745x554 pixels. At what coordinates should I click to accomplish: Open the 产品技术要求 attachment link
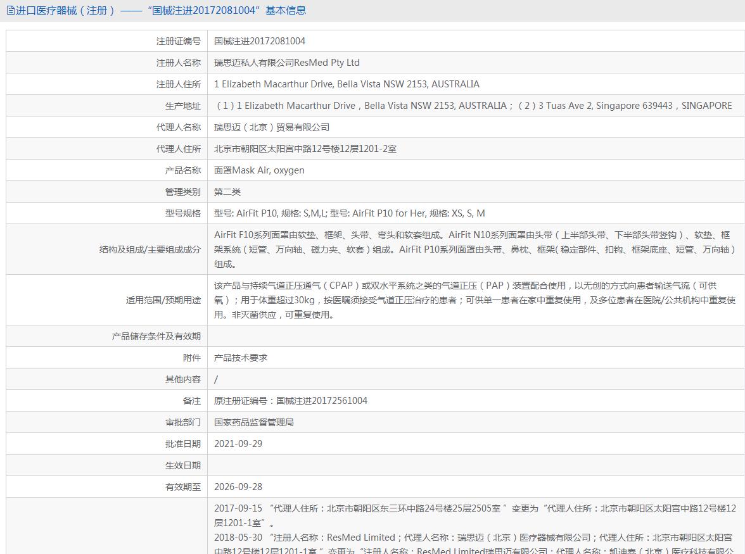click(x=241, y=358)
